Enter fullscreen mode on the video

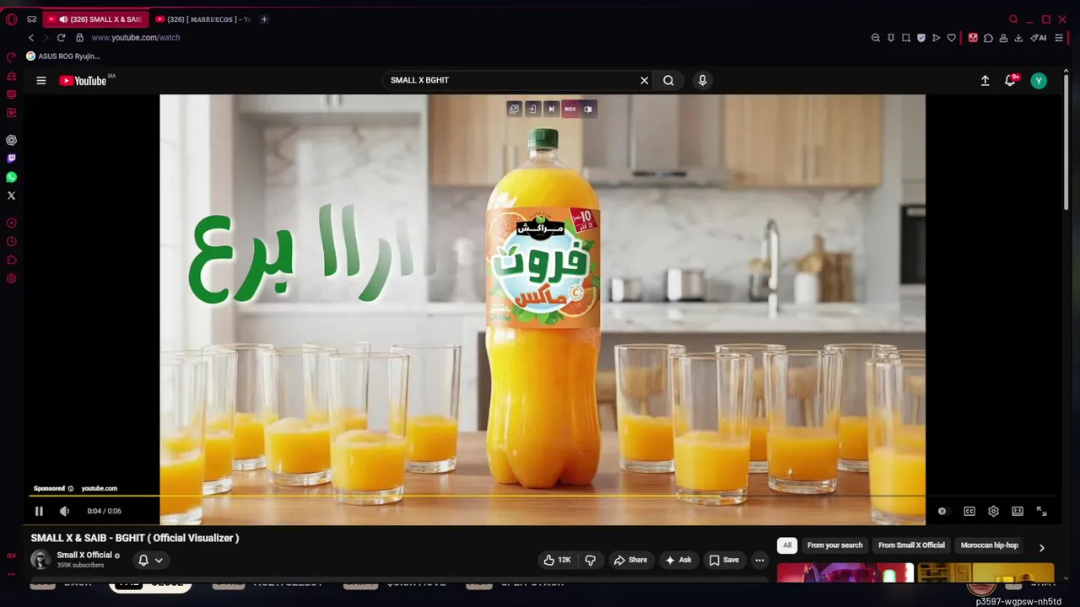tap(1041, 511)
